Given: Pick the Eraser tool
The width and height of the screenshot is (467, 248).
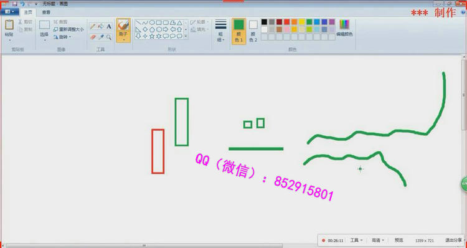Looking at the screenshot, I should [93, 37].
